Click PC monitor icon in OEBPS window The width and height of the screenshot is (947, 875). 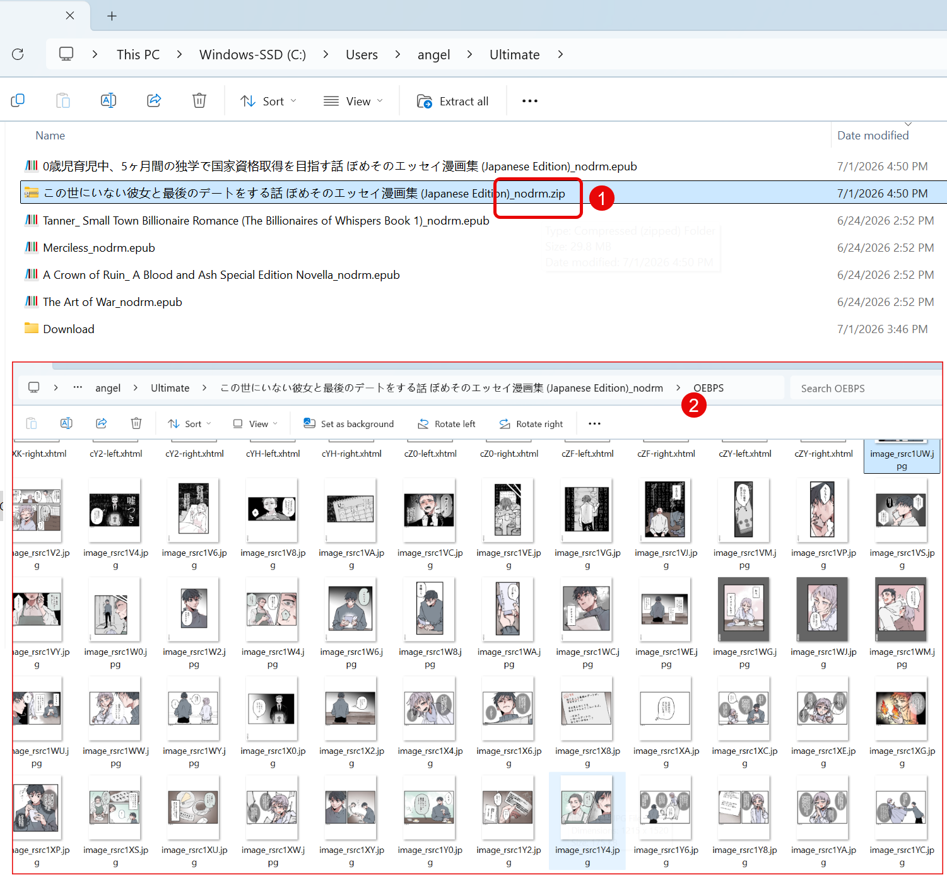coord(34,387)
